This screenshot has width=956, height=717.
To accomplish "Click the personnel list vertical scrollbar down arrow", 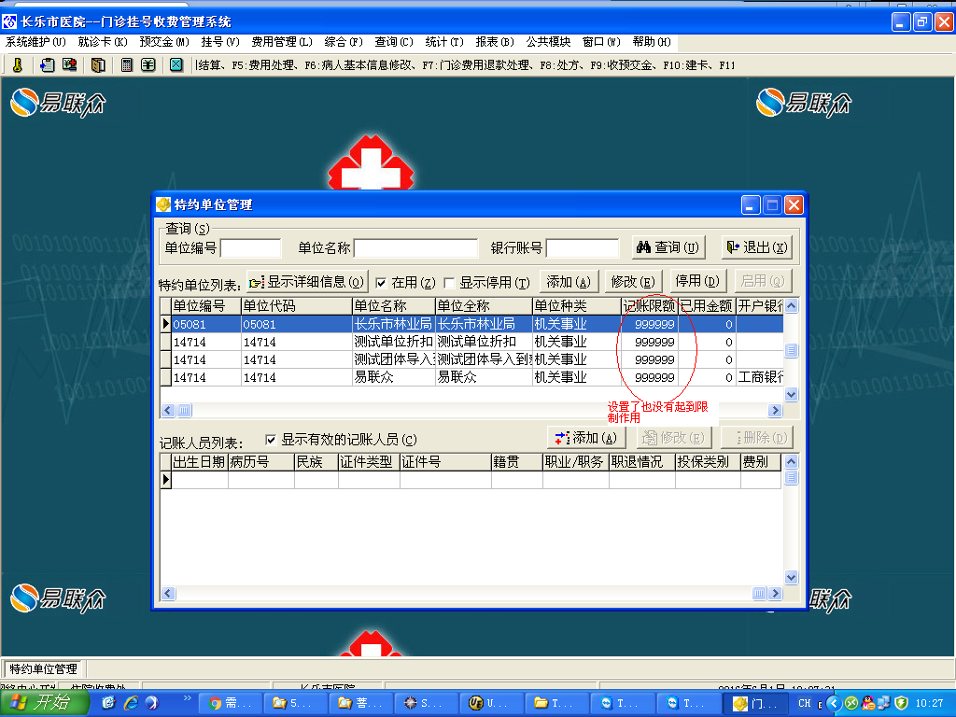I will [x=792, y=577].
